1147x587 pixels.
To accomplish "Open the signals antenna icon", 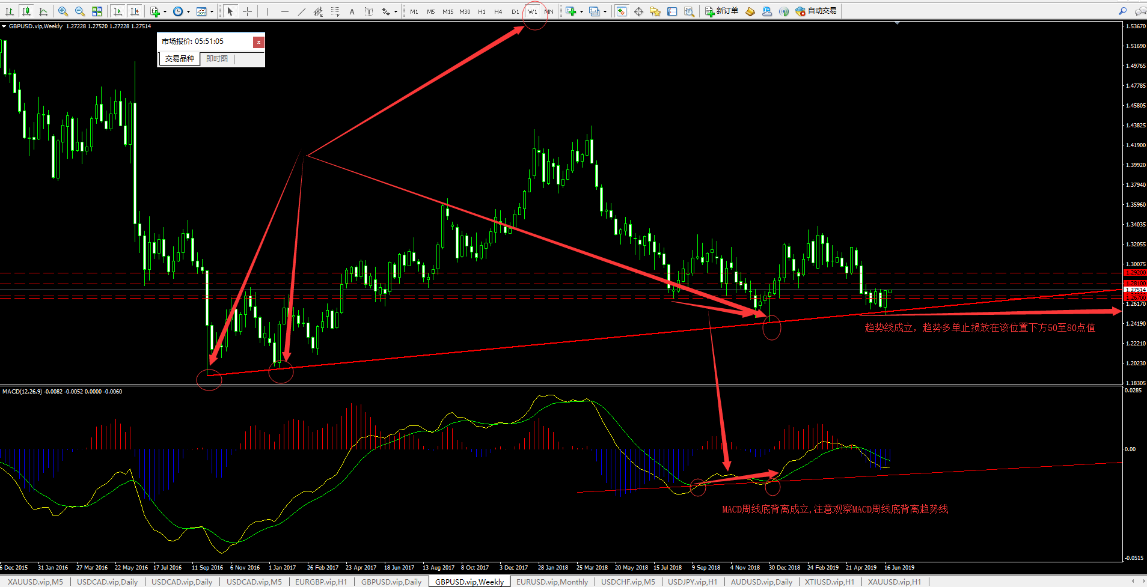I will tap(784, 11).
